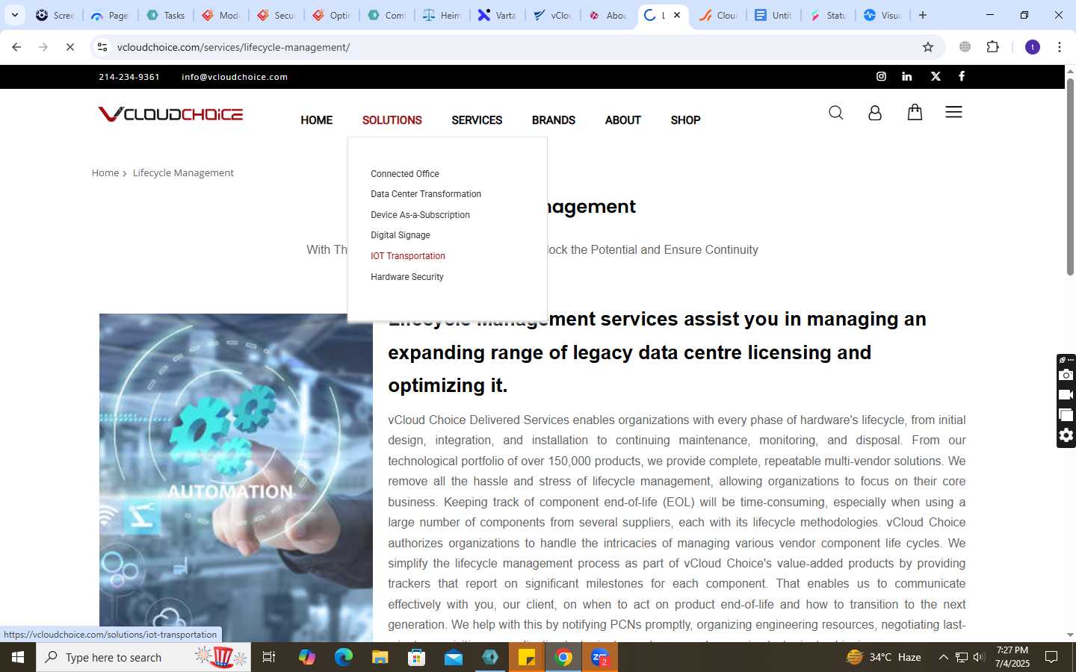1076x672 pixels.
Task: Click the site search magnifier icon
Action: coord(836,113)
